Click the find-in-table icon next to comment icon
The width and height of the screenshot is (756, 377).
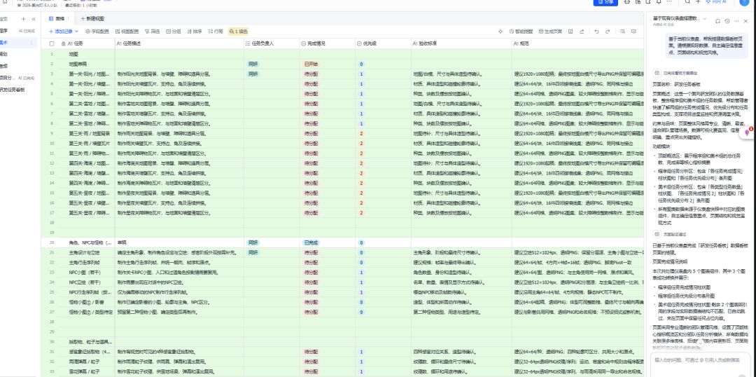pyautogui.click(x=622, y=32)
